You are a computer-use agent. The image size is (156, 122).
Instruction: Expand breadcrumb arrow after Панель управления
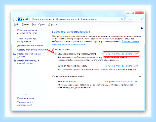pyautogui.click(x=53, y=19)
